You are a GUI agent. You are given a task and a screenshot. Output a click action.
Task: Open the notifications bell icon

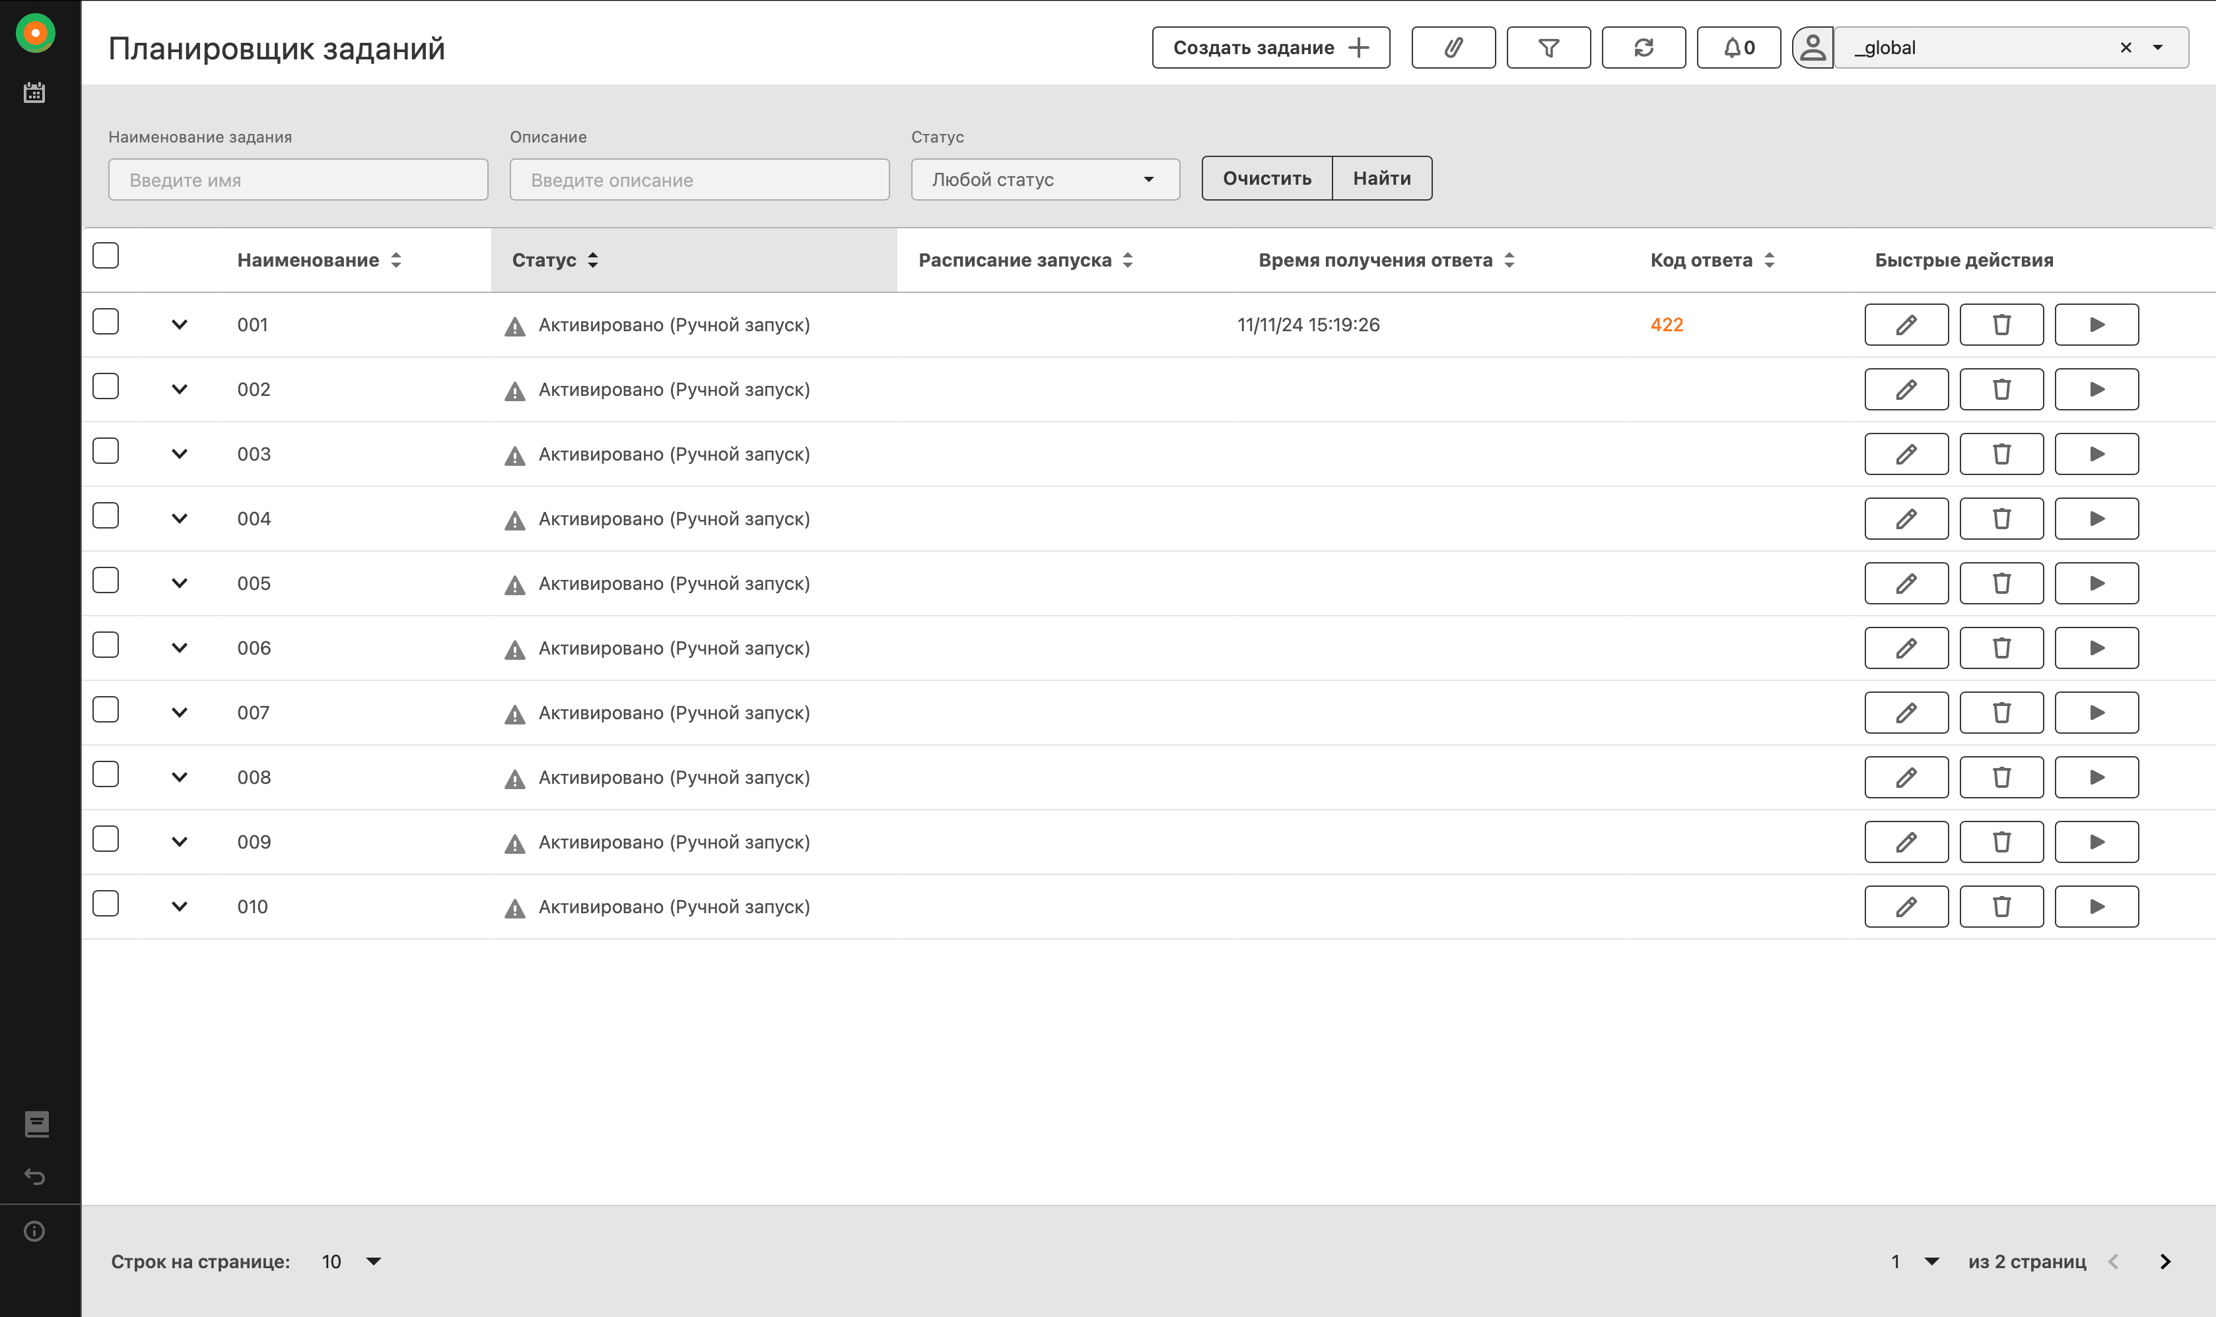[x=1738, y=48]
